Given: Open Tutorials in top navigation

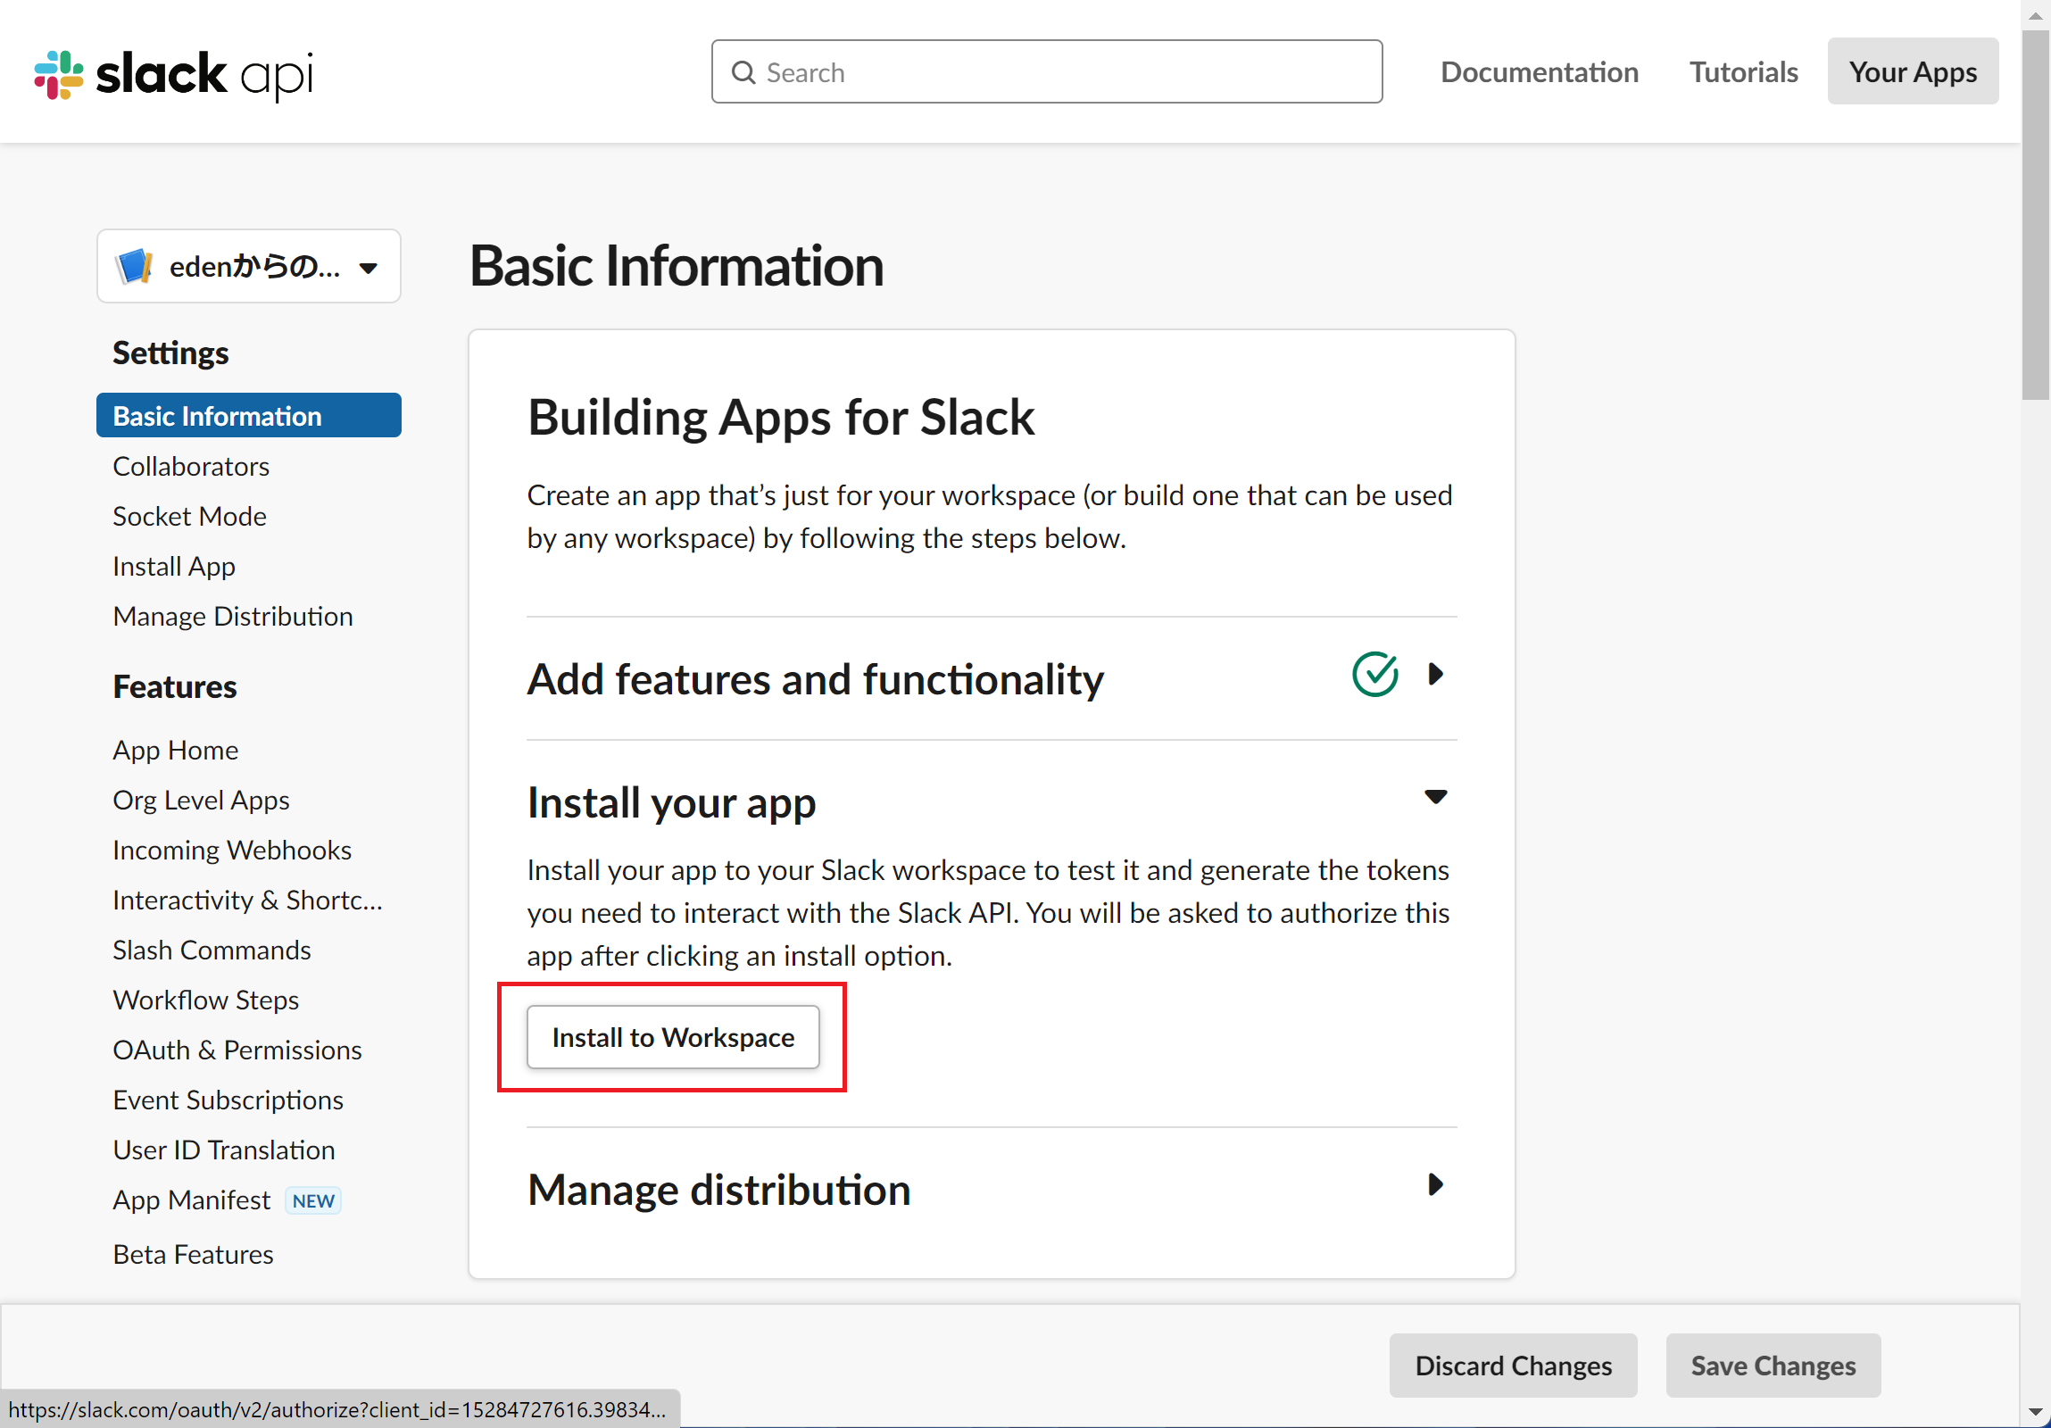Looking at the screenshot, I should pos(1743,72).
